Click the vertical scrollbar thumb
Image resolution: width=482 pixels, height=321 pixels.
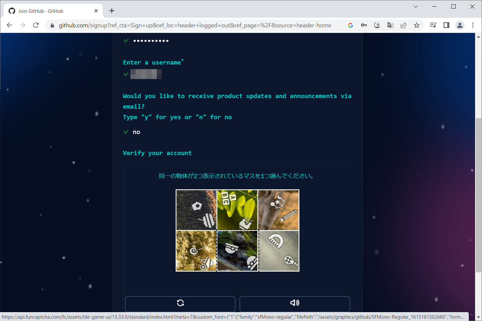478,194
